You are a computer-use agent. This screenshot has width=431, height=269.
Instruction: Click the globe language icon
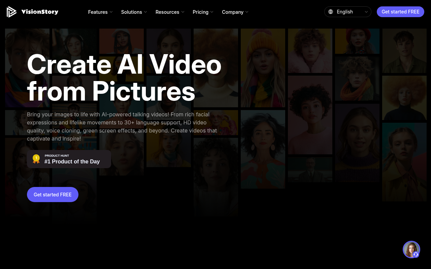tap(331, 11)
